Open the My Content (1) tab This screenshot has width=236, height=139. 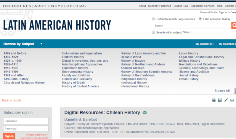204,44
